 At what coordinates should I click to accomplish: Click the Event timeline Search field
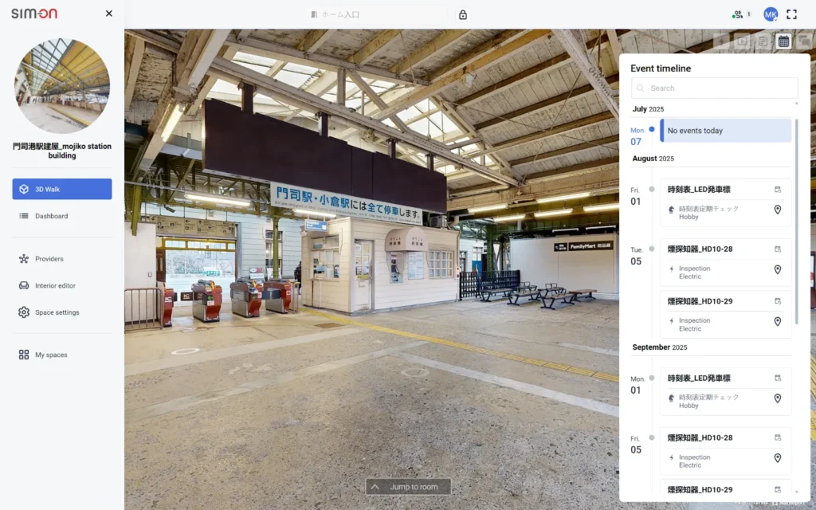pyautogui.click(x=714, y=88)
